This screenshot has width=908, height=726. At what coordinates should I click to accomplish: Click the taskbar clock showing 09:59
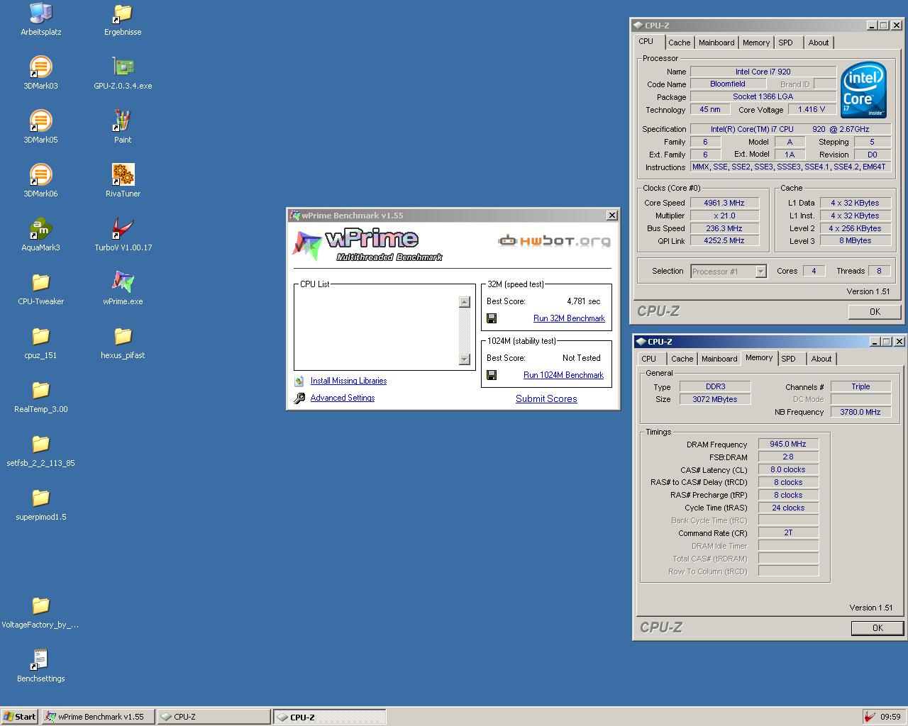(x=890, y=717)
